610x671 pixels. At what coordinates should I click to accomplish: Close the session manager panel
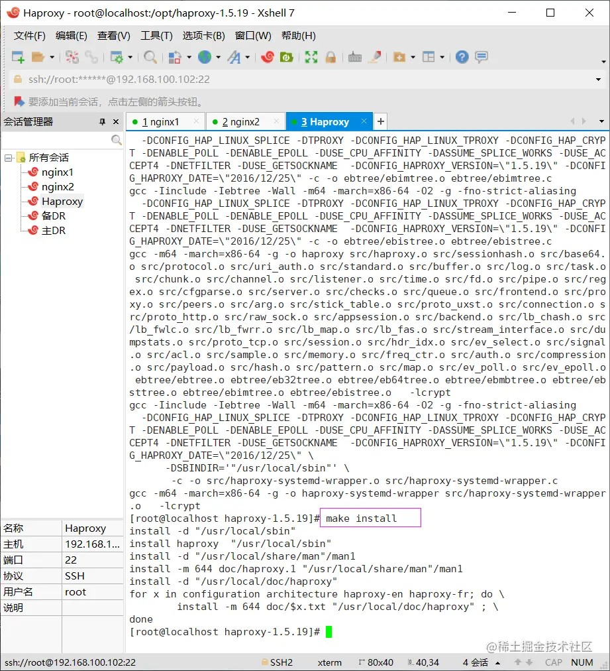[x=116, y=122]
